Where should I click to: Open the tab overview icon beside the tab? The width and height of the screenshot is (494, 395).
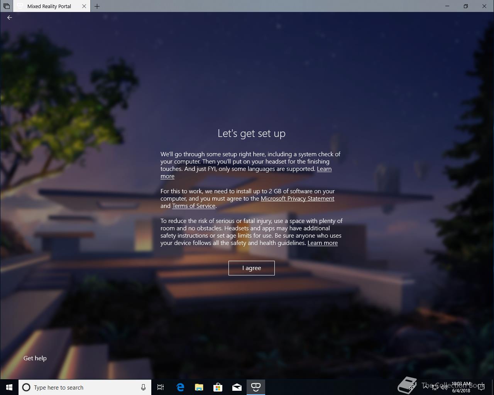pos(6,6)
